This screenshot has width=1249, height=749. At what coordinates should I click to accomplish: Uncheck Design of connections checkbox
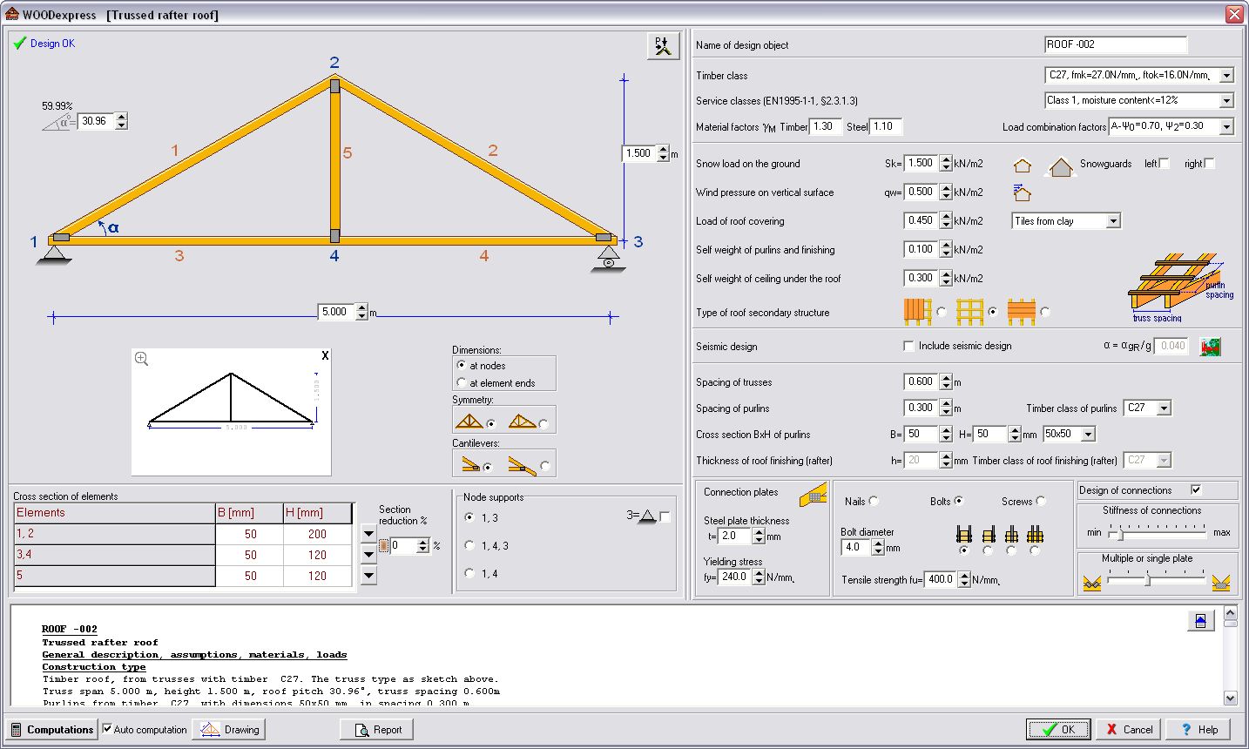[1196, 490]
